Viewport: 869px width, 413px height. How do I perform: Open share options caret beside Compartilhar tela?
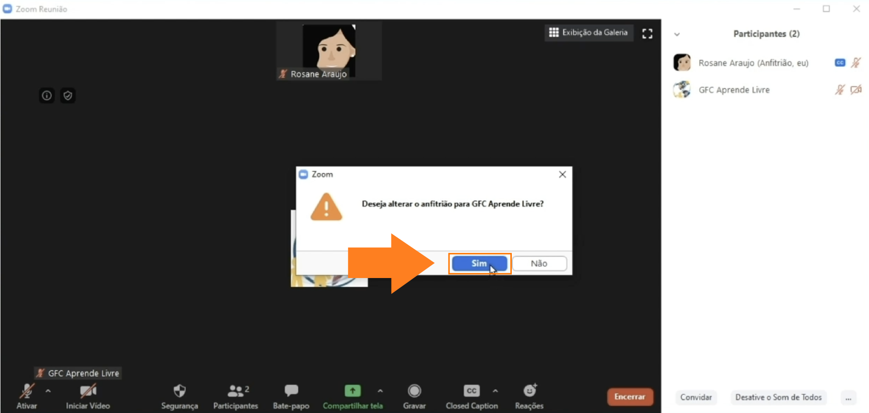point(380,391)
